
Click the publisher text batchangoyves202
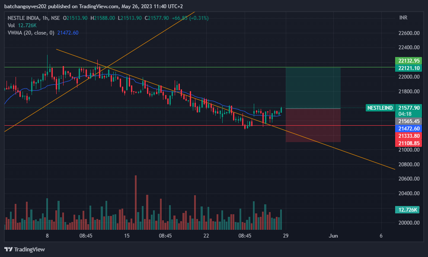(26, 6)
